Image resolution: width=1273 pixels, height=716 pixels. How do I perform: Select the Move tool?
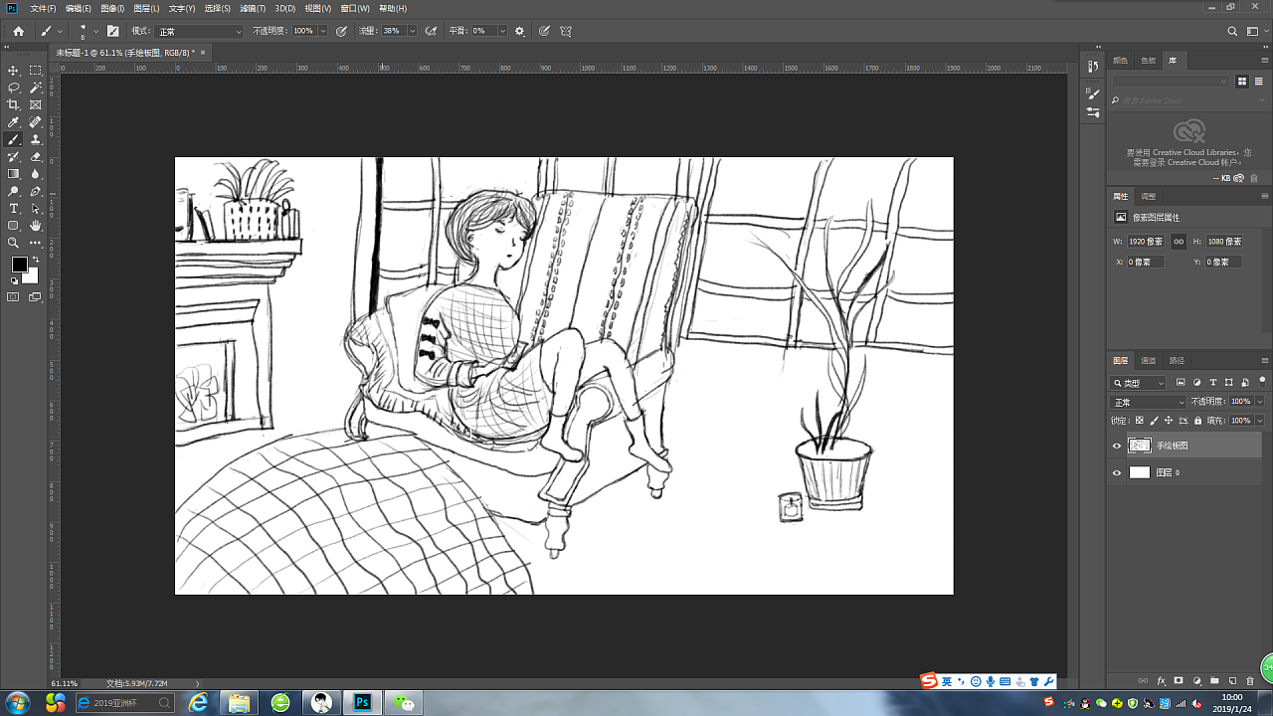coord(14,71)
